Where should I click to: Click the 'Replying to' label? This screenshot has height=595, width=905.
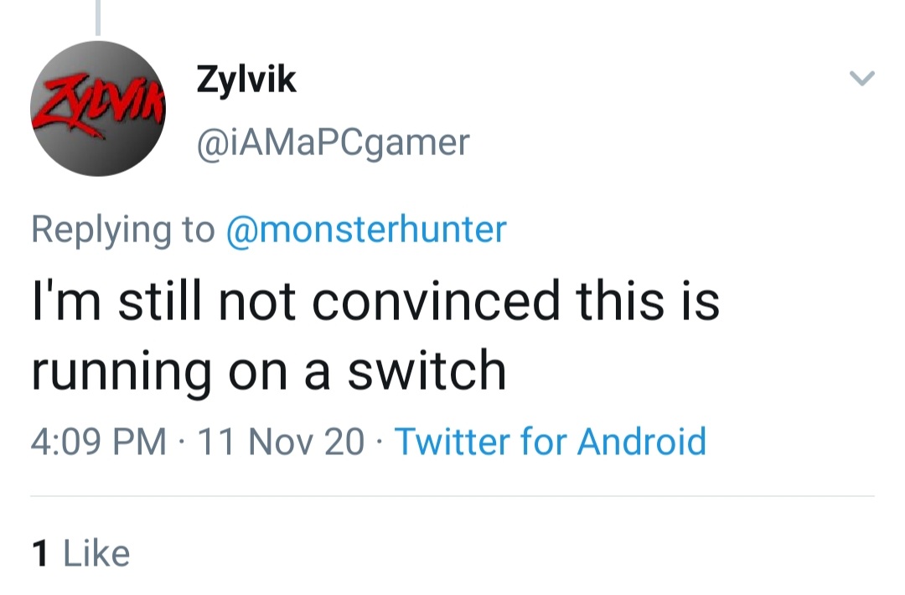[x=122, y=229]
